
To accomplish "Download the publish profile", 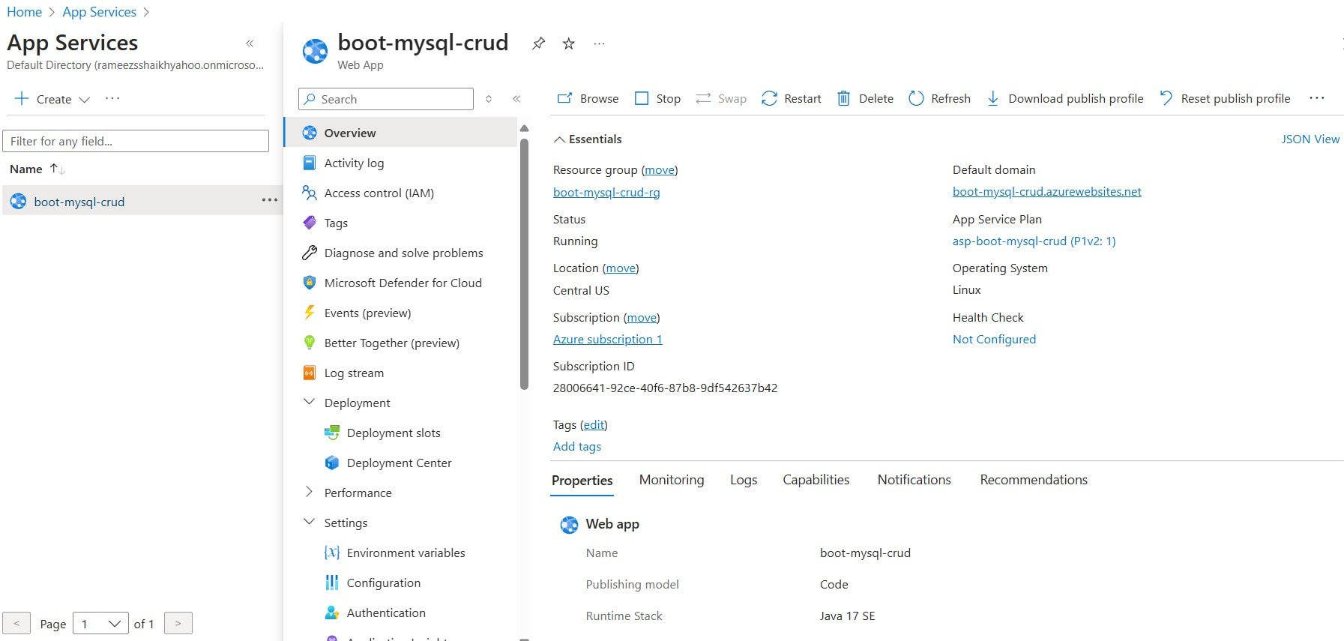I will 1064,98.
